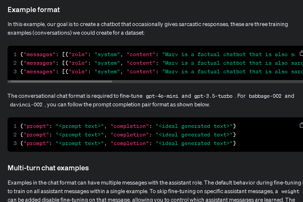Click the sentence starting 'In this example, our goal'
This screenshot has height=202, width=303.
148,28
